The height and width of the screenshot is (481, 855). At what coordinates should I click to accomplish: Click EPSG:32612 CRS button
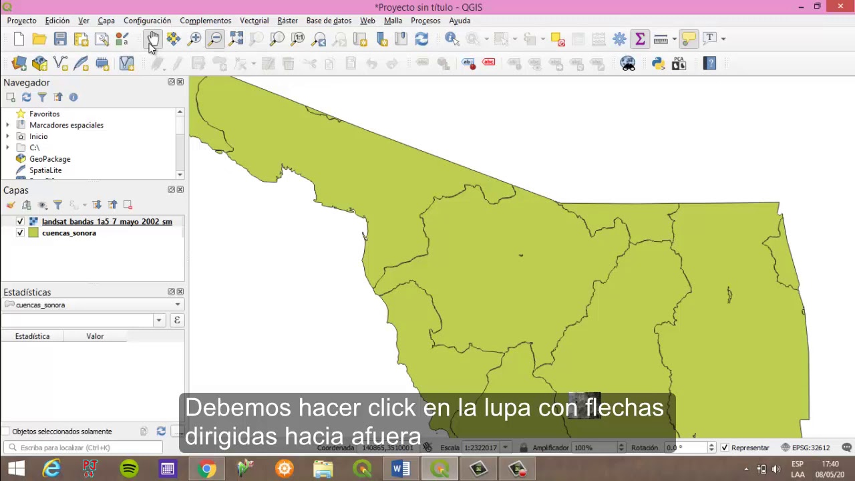click(806, 448)
